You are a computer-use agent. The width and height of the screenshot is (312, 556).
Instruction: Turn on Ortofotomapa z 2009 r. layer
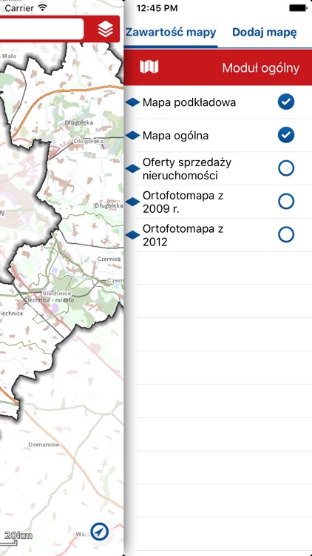(x=286, y=202)
